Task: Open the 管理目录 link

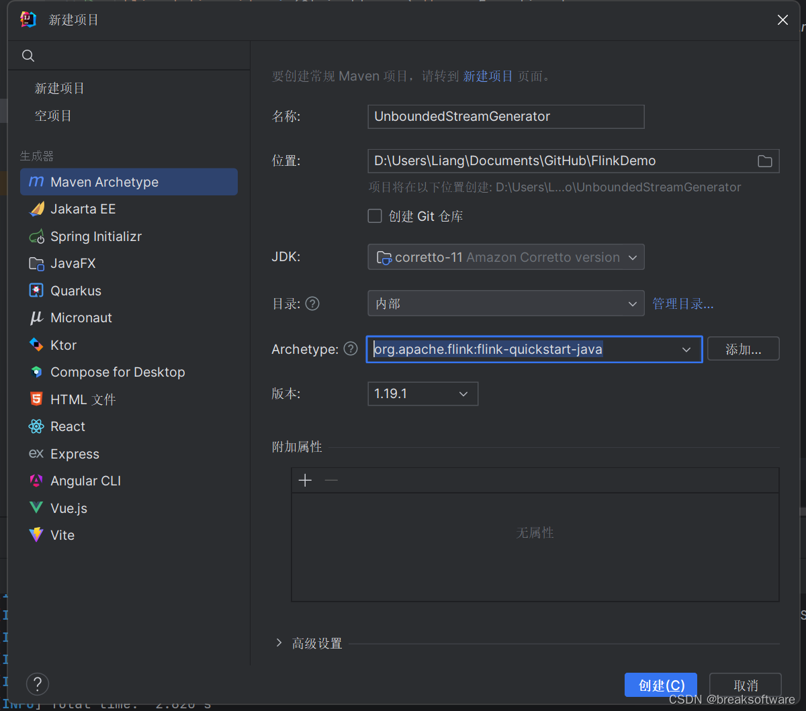Action: coord(682,303)
